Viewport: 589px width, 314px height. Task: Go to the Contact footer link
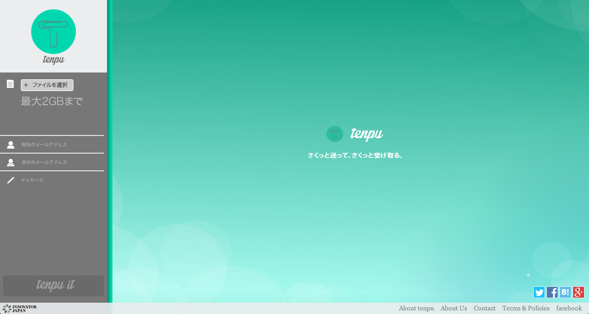pyautogui.click(x=484, y=309)
